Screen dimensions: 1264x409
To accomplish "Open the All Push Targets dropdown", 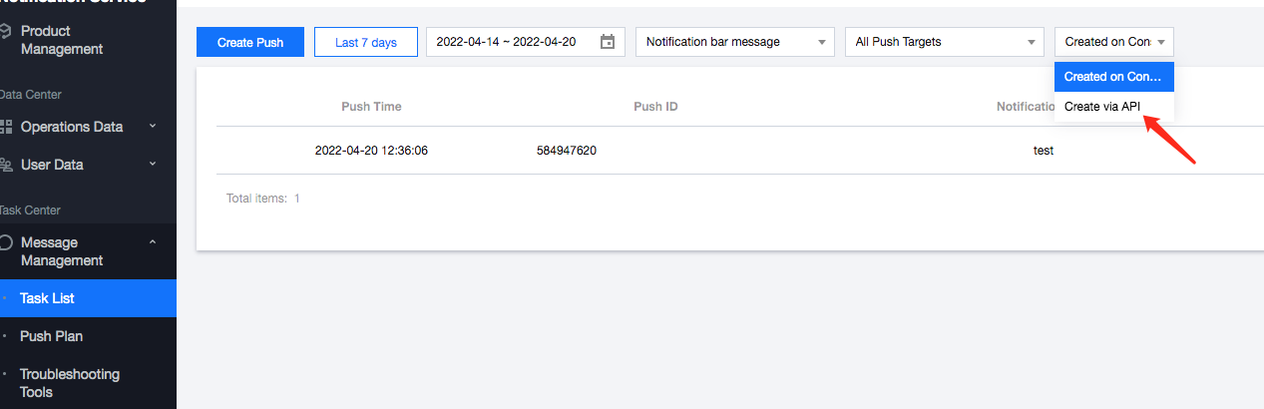I will pyautogui.click(x=944, y=42).
